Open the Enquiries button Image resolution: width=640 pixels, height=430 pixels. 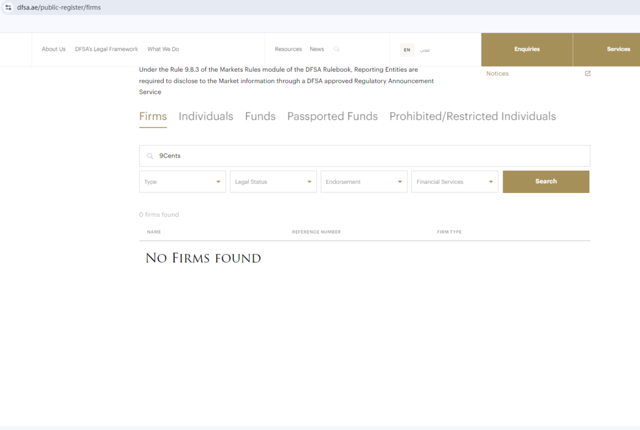[x=527, y=49]
